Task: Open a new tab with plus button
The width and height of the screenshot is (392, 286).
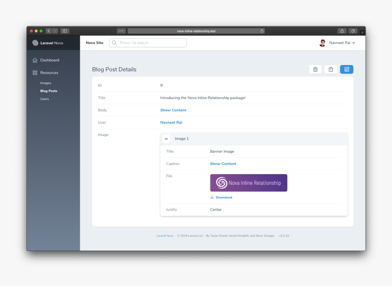Action: pyautogui.click(x=362, y=32)
